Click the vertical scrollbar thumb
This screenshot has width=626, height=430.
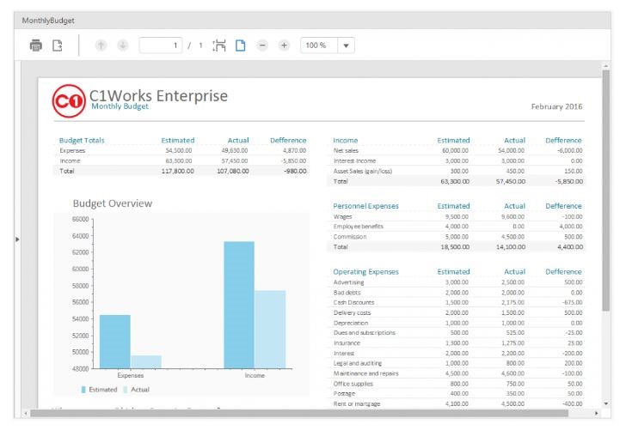[605, 191]
